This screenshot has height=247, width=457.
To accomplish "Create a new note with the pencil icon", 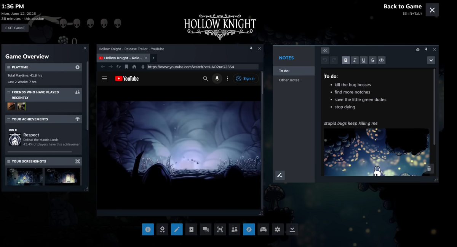I will 280,175.
